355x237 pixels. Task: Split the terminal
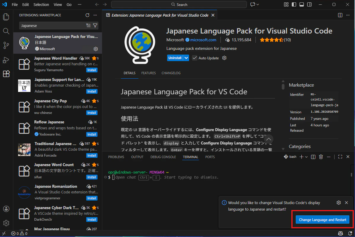click(313, 157)
